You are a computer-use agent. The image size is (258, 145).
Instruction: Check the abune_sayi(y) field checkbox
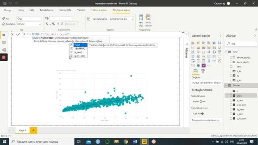tap(231, 57)
